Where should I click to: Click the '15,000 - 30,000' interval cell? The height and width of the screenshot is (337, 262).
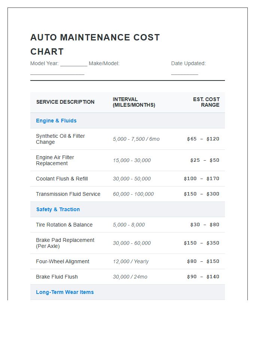pyautogui.click(x=132, y=160)
